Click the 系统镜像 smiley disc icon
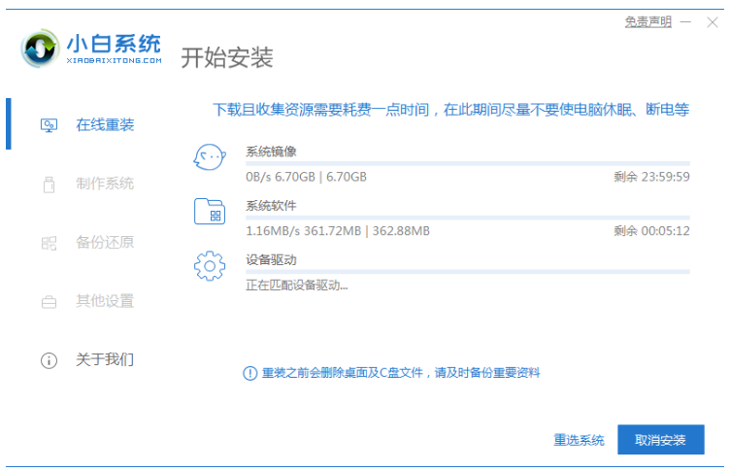The height and width of the screenshot is (472, 730). (209, 157)
